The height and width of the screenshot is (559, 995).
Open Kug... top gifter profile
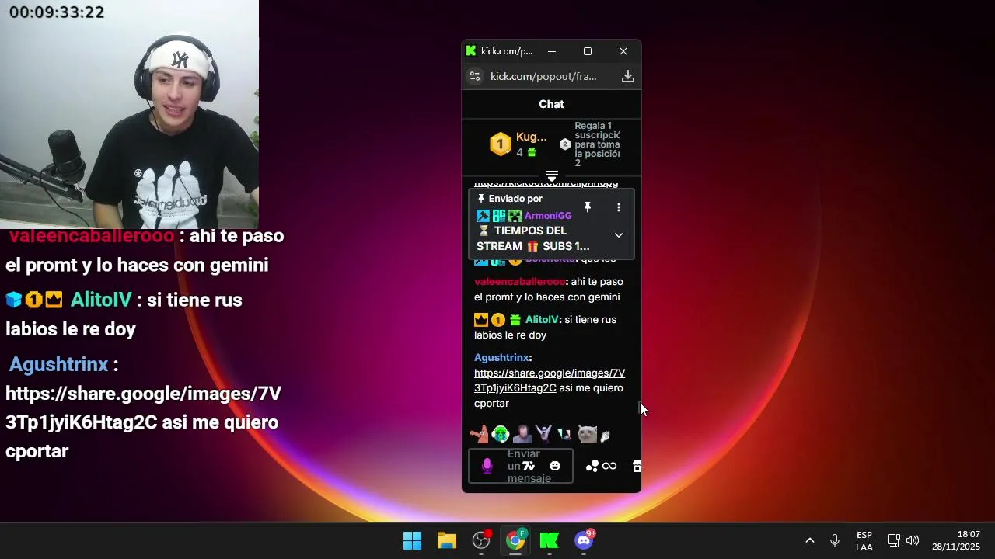tap(532, 137)
